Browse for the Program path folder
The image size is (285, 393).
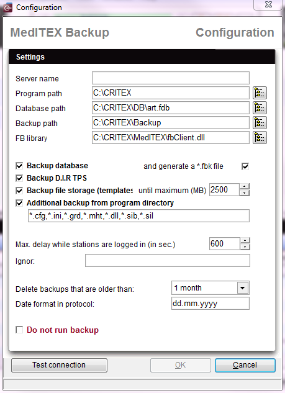(x=260, y=93)
